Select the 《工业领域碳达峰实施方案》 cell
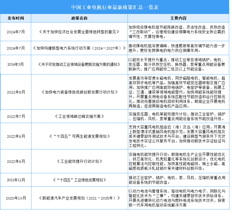This screenshot has width=232, height=212. tap(79, 116)
